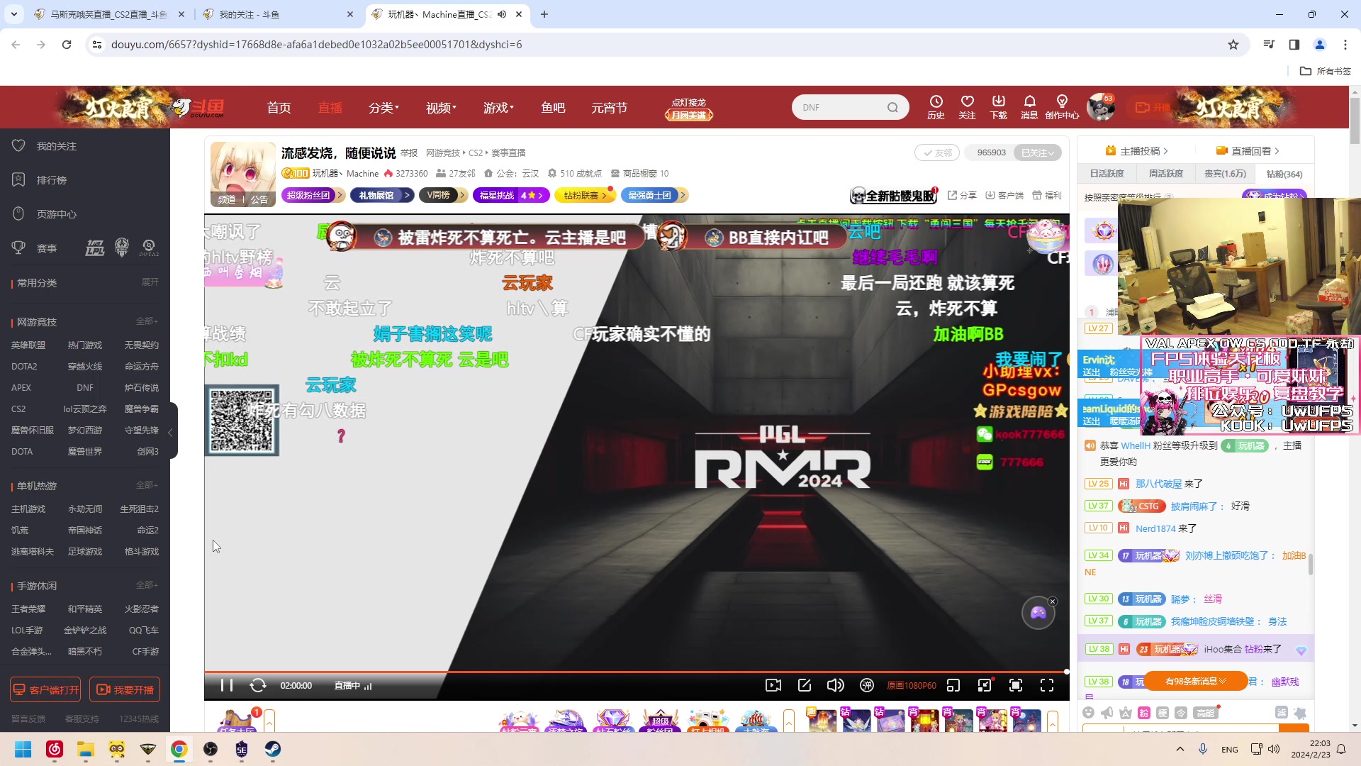Open 历史 history icon in header

(936, 107)
